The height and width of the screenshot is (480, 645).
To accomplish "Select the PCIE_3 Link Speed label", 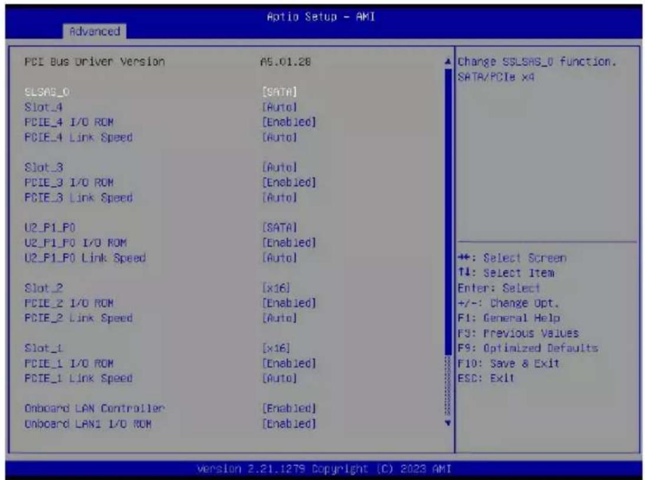I will 78,197.
